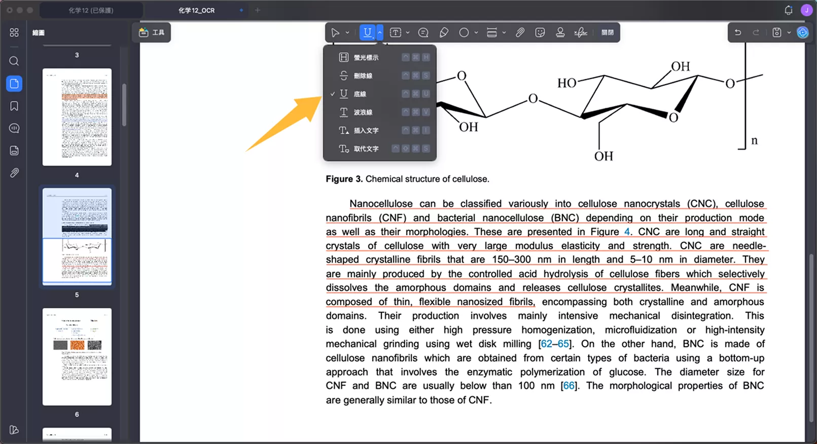
Task: Follow the reference link 66
Action: coord(569,386)
